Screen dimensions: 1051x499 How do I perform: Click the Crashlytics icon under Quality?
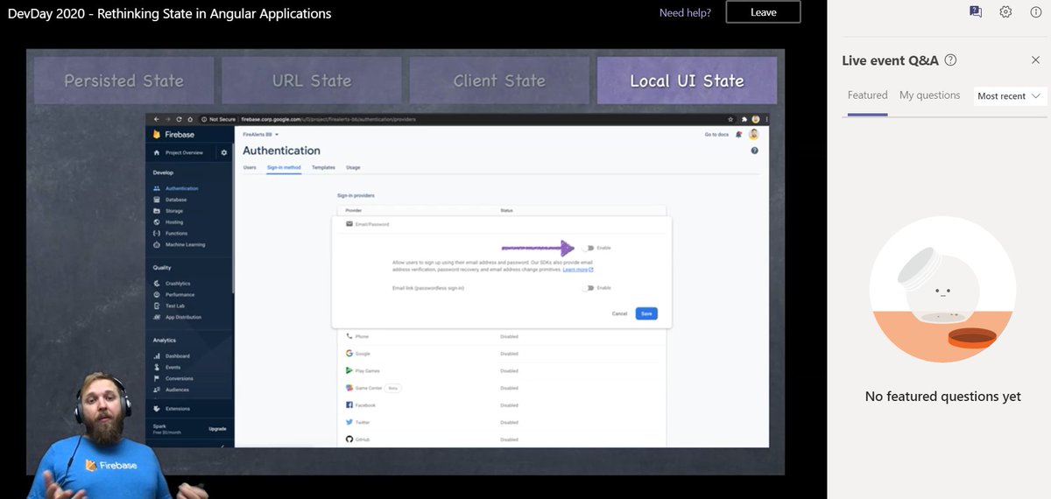pos(157,284)
